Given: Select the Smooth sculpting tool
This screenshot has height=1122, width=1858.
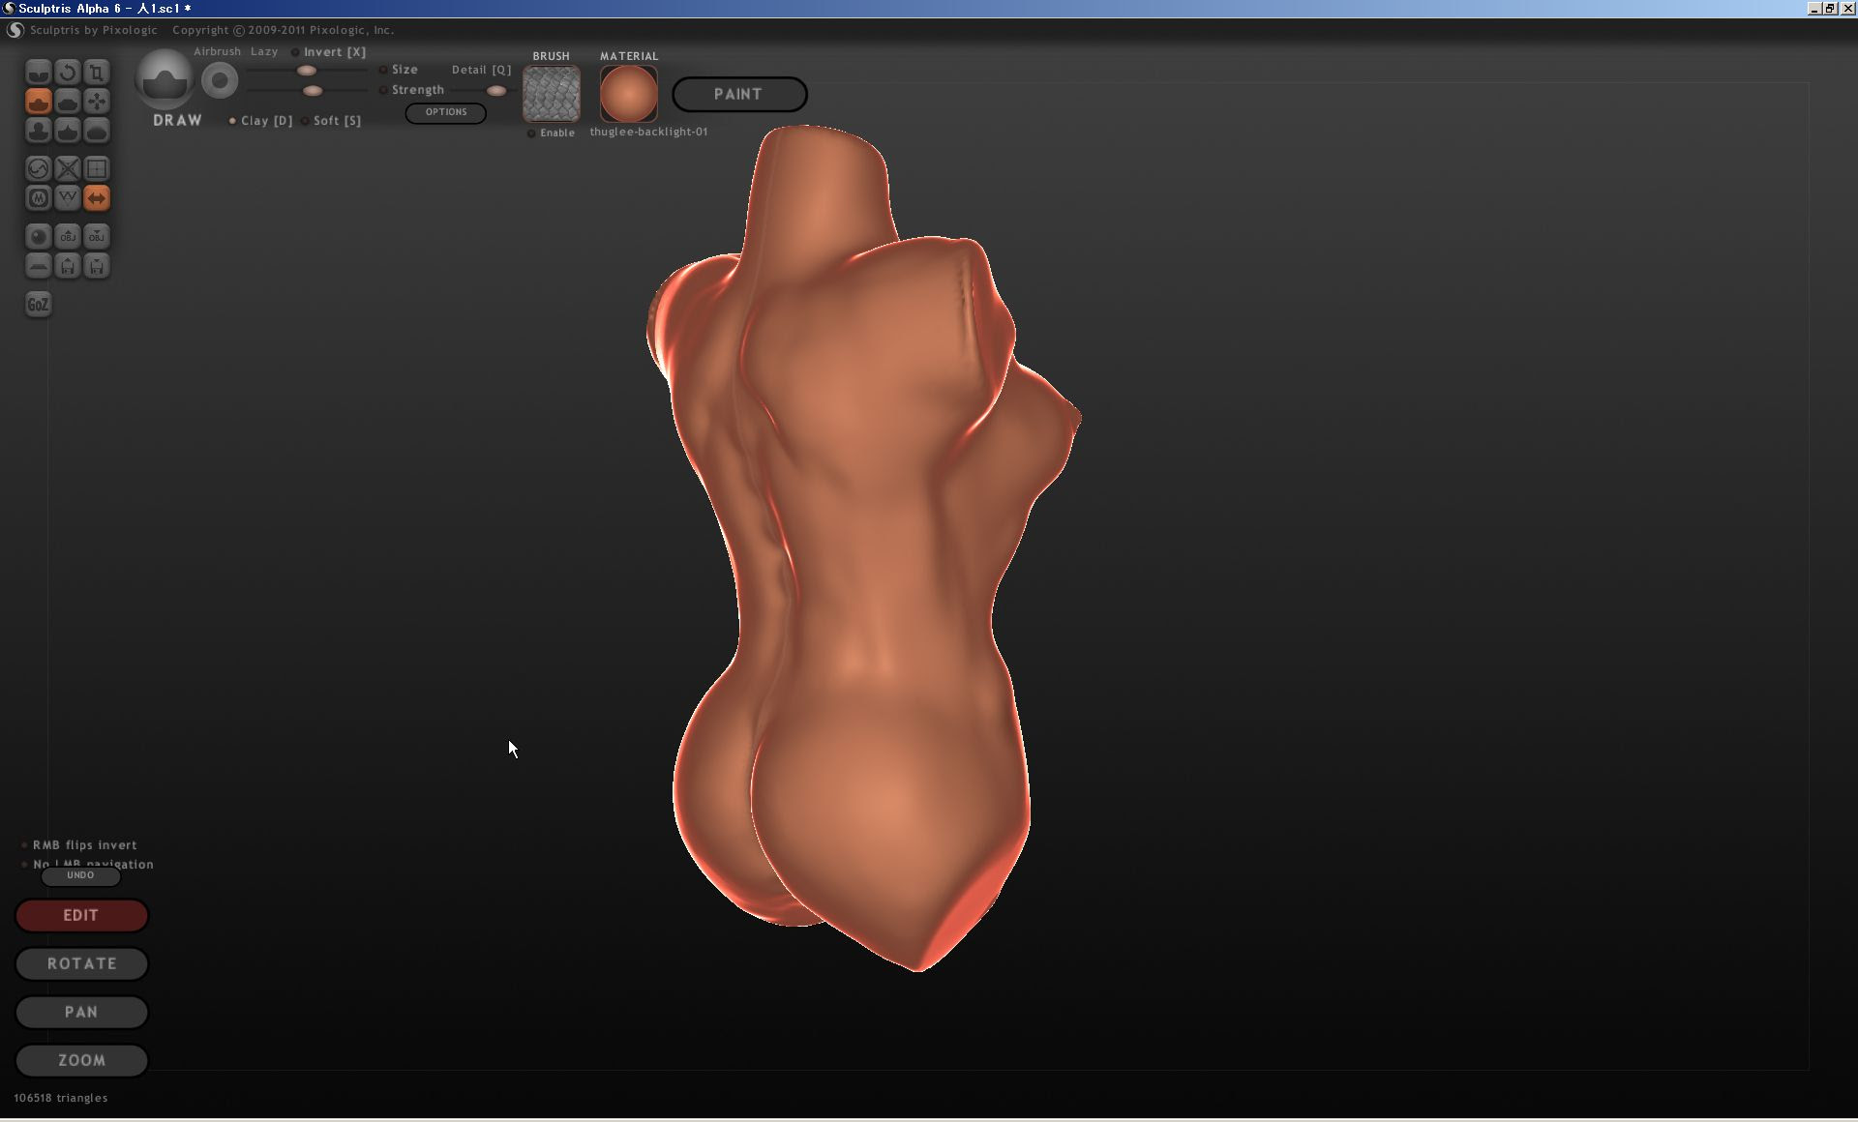Looking at the screenshot, I should click(x=97, y=131).
